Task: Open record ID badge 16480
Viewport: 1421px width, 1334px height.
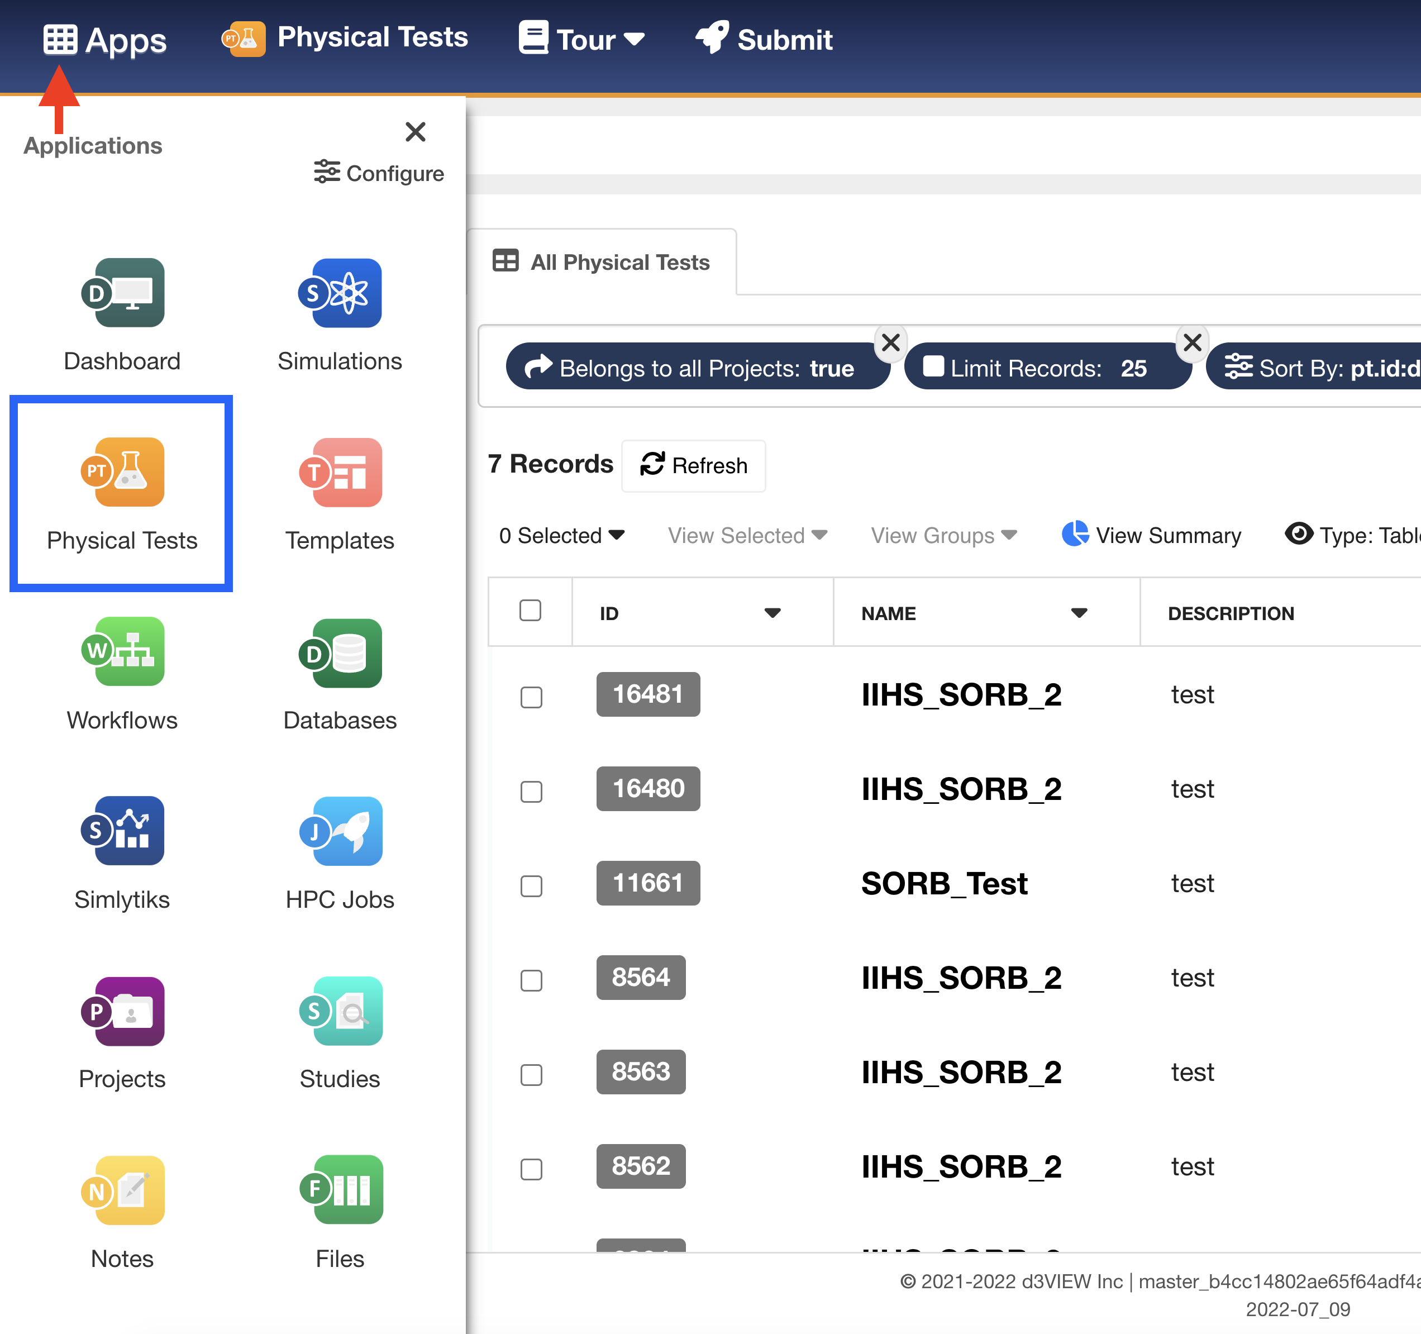Action: tap(648, 789)
